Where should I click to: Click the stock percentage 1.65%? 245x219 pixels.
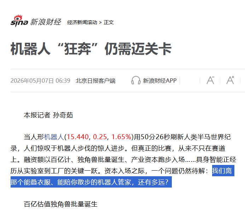coord(121,137)
